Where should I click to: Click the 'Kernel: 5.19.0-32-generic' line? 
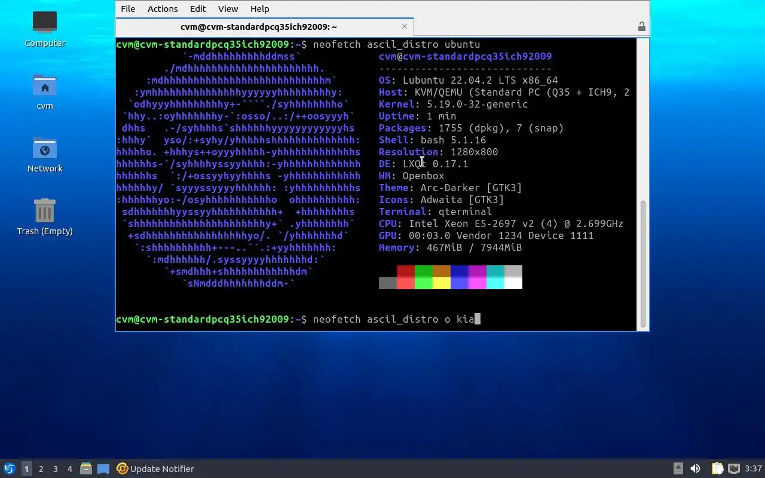tap(453, 104)
